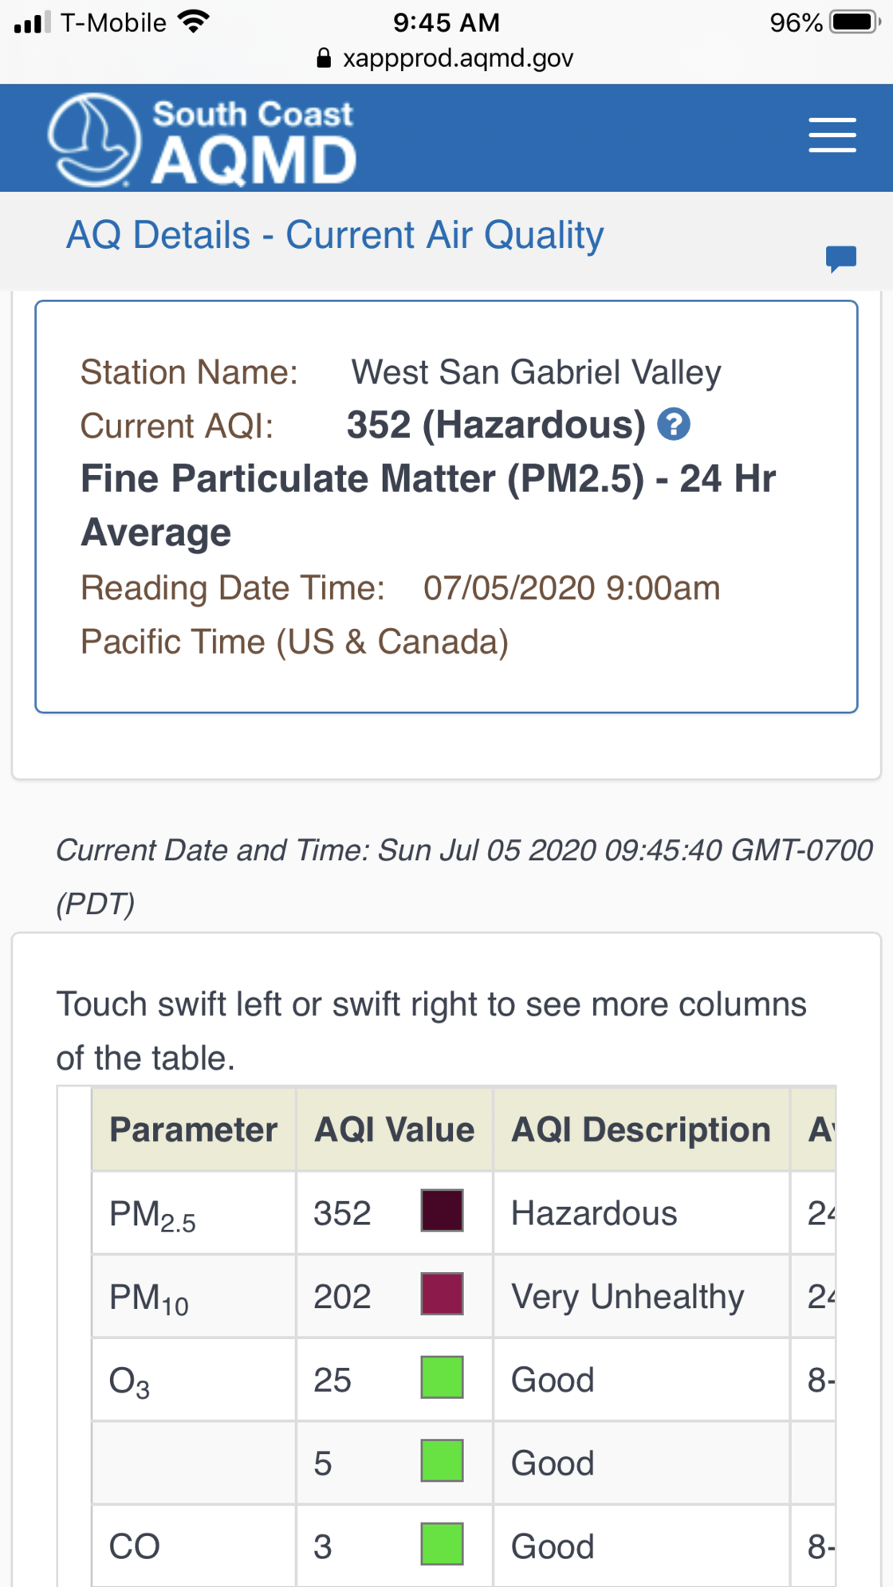
Task: Click the green O3 color swatch
Action: pyautogui.click(x=442, y=1377)
